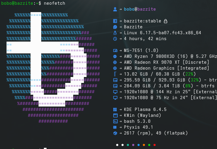The image size is (217, 149).
Task: Click the GPU icon beside Radeon RX 9070 XT
Action: 115,62
